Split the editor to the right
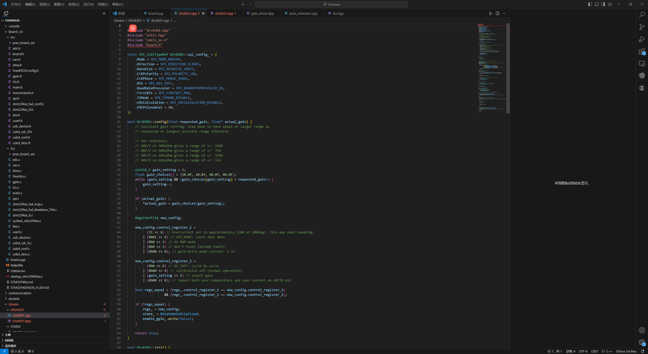This screenshot has height=354, width=648. click(x=497, y=13)
